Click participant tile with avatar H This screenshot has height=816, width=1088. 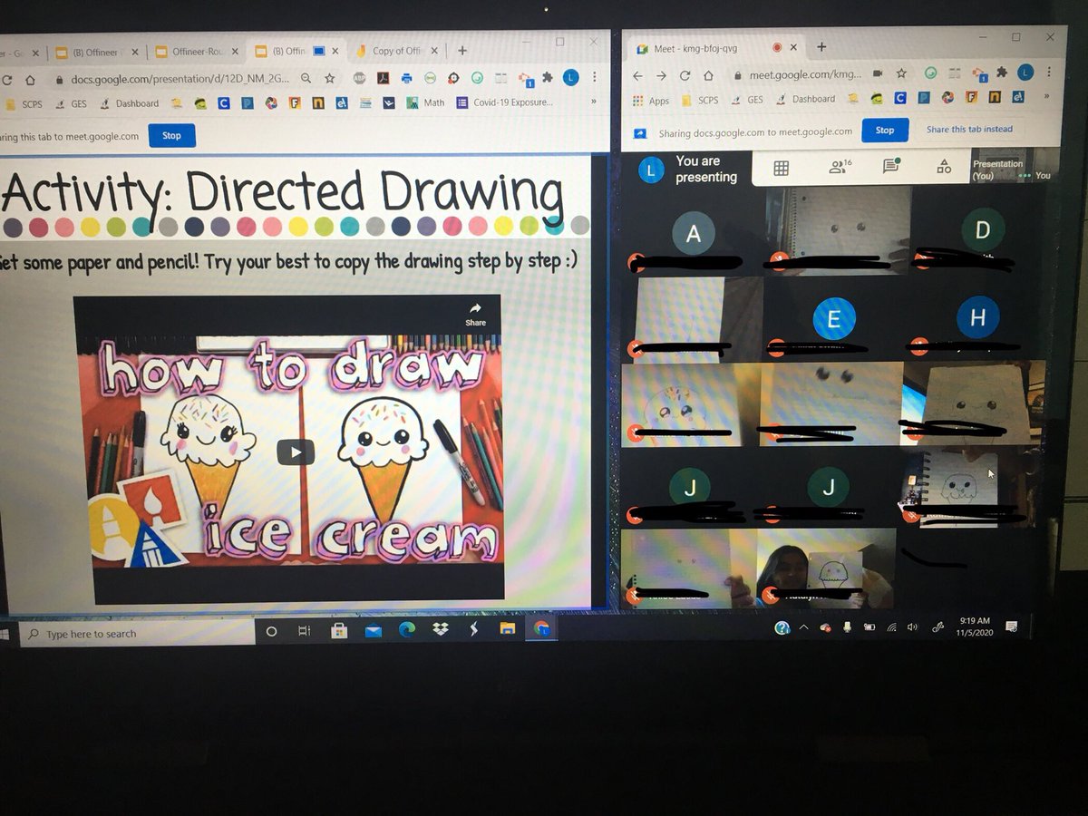click(x=977, y=316)
